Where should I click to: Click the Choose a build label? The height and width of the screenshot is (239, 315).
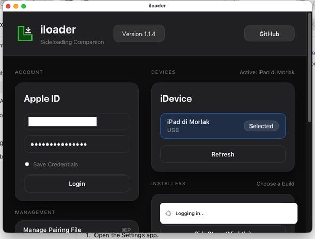[x=275, y=184]
